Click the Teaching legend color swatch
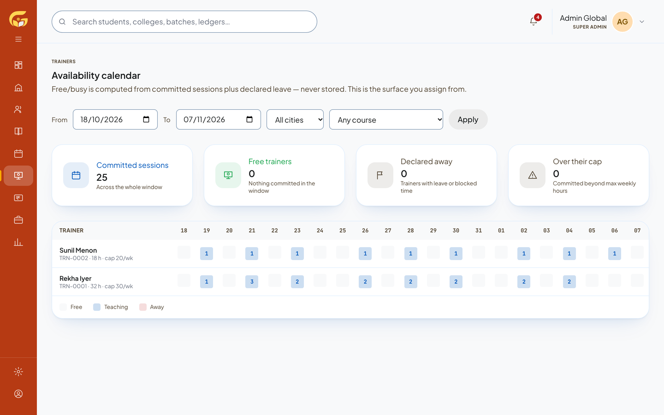 coord(97,307)
